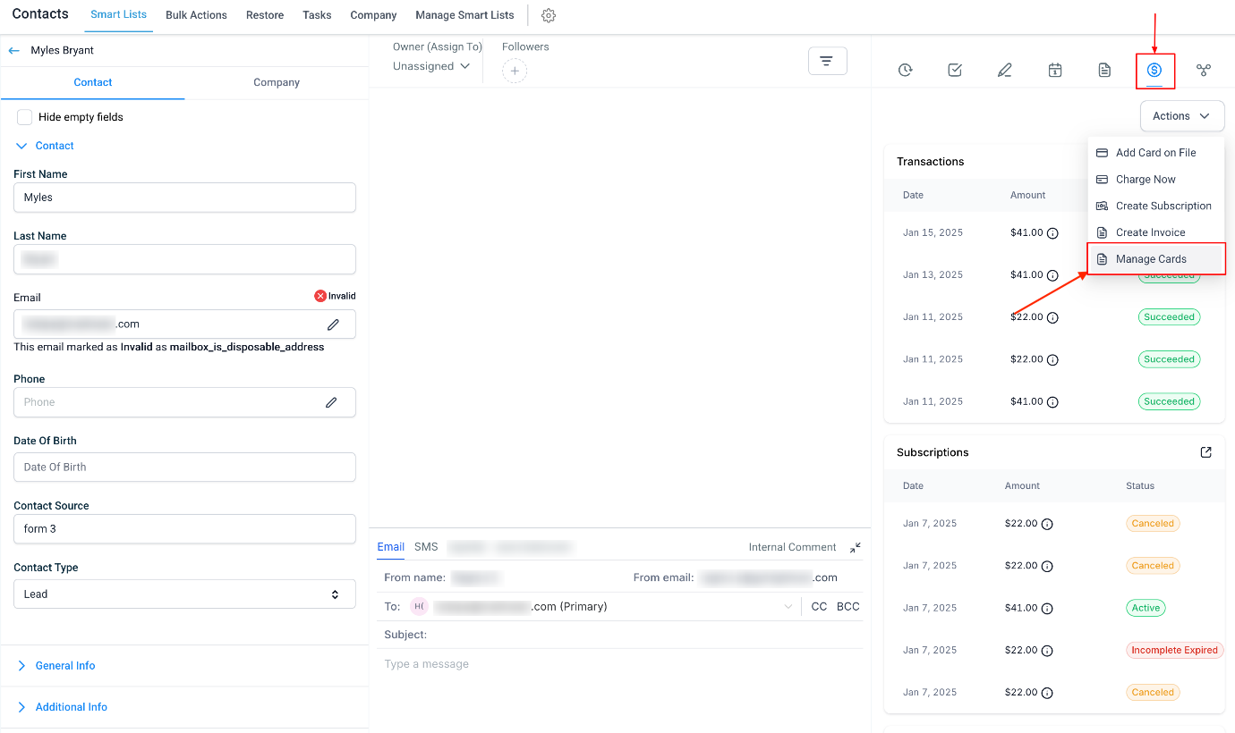Open the To recipient dropdown arrow
The image size is (1235, 733).
pyautogui.click(x=788, y=607)
